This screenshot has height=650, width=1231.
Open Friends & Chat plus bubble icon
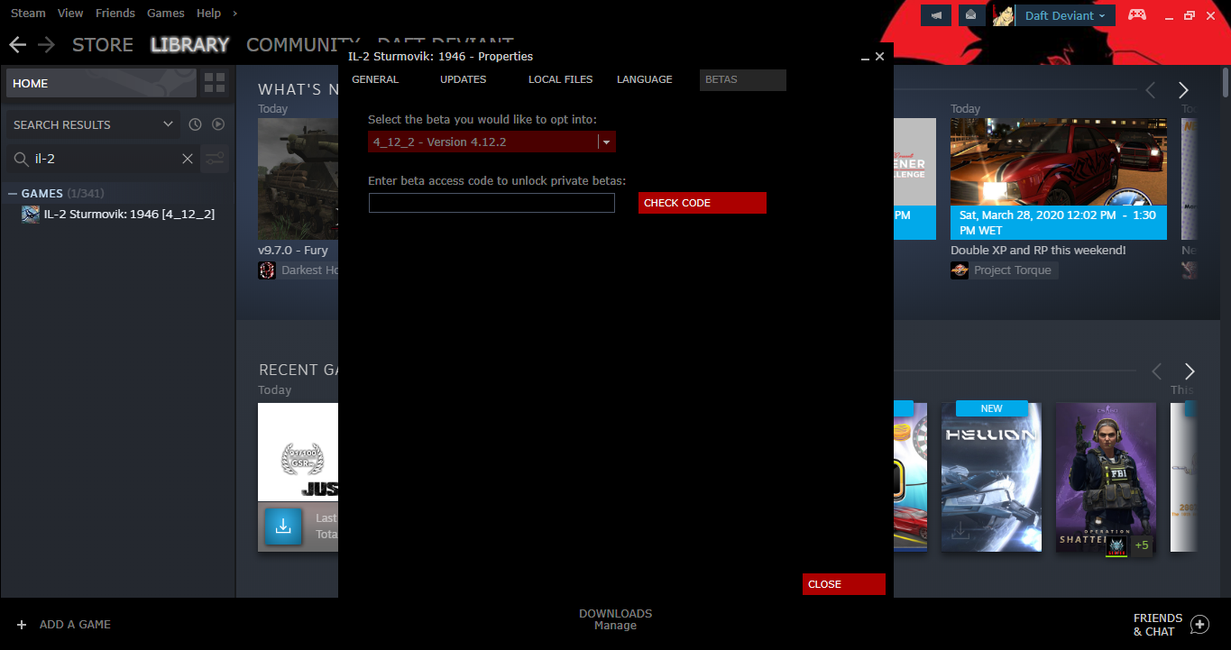[x=1199, y=624]
